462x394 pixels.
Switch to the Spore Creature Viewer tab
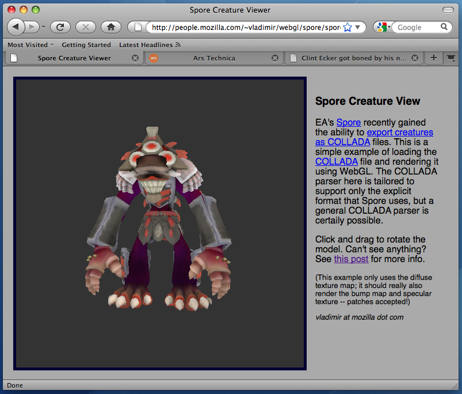pos(74,58)
